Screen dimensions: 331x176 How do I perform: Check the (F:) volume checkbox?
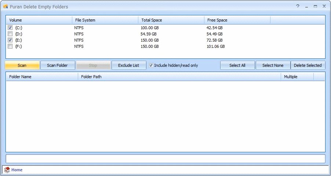tap(10, 46)
